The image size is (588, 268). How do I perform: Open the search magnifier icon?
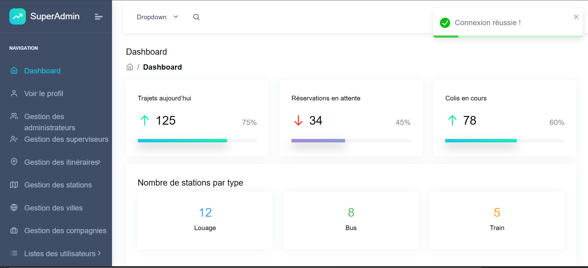196,17
